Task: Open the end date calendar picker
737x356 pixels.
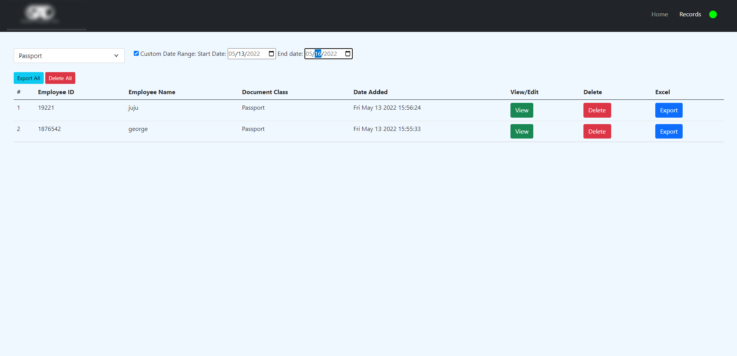Action: pos(347,54)
